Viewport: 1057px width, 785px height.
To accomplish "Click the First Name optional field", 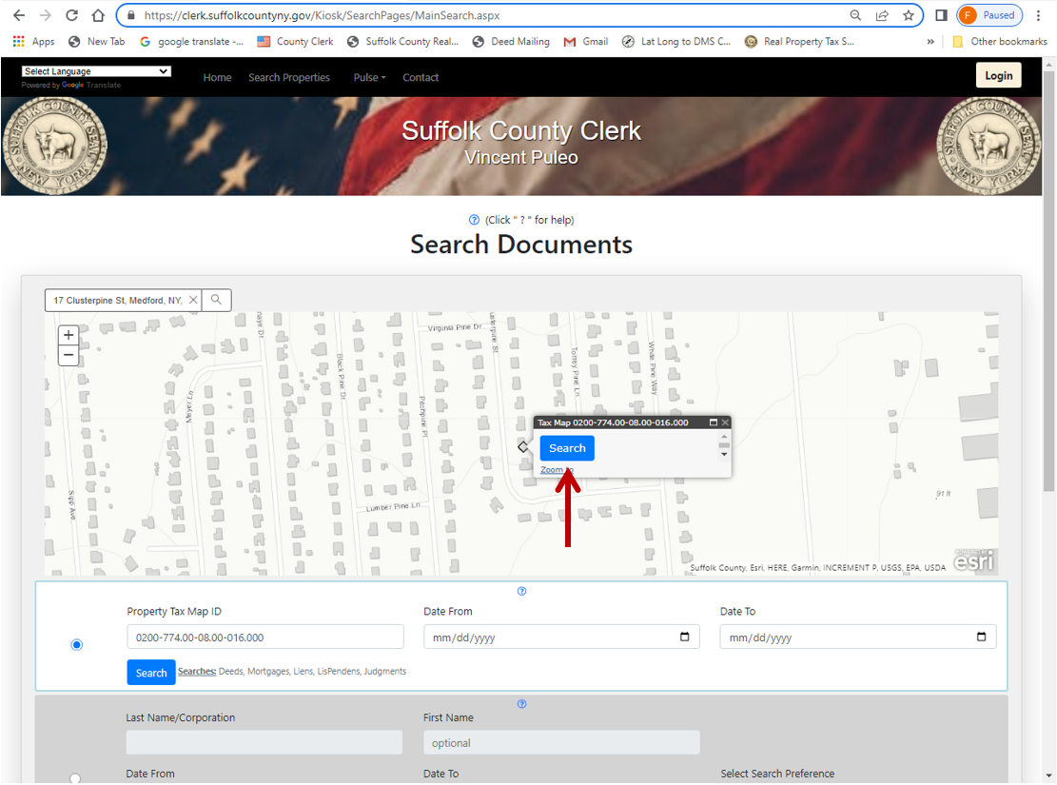I will tap(561, 742).
